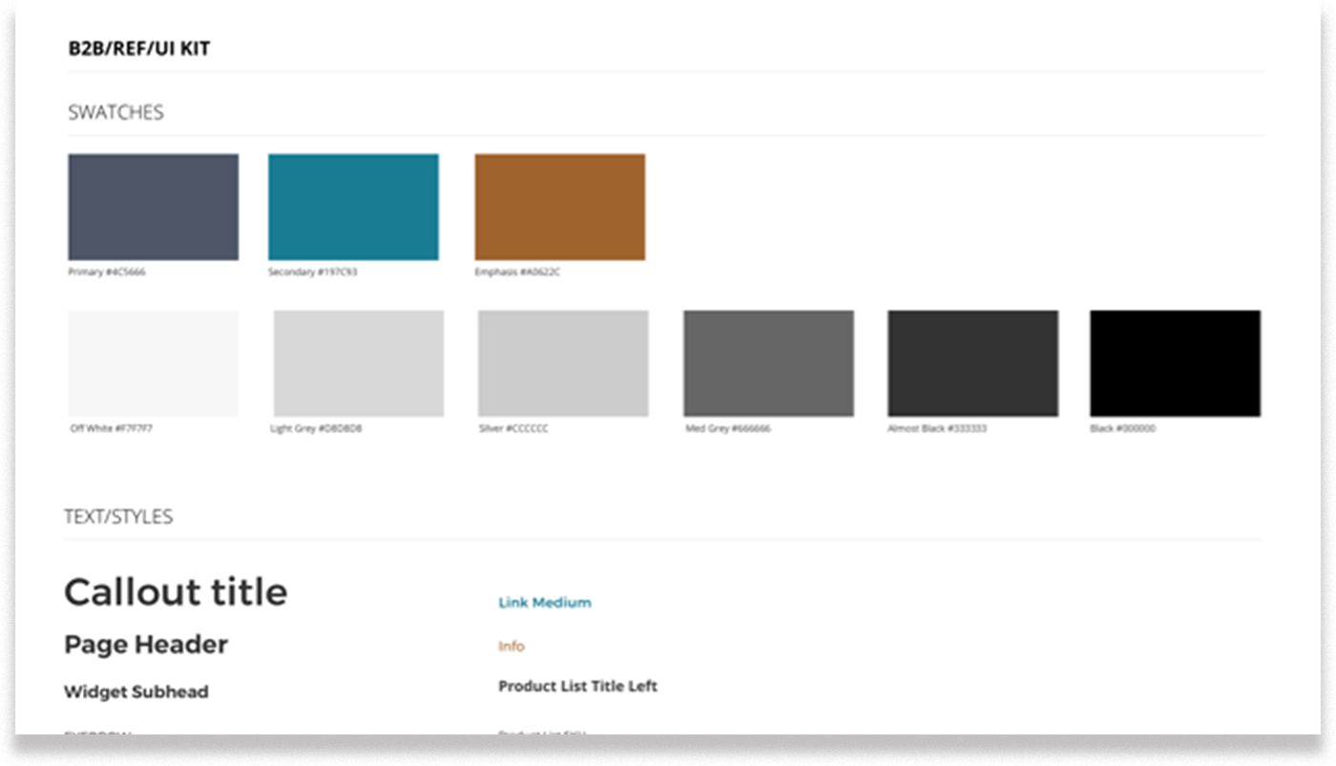Select the Primary #4C5666 color swatch
This screenshot has height=766, width=1336.
click(x=153, y=206)
